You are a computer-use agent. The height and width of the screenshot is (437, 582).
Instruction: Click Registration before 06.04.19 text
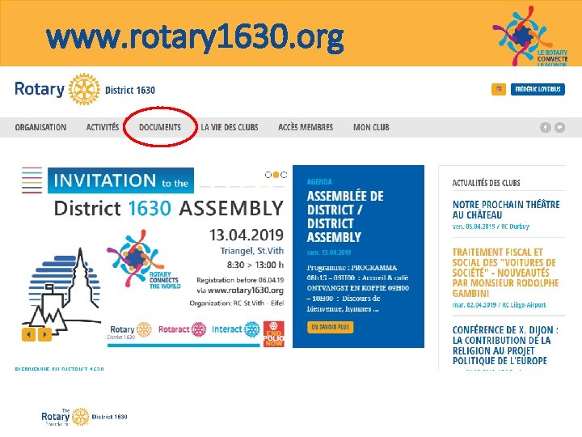tap(240, 280)
